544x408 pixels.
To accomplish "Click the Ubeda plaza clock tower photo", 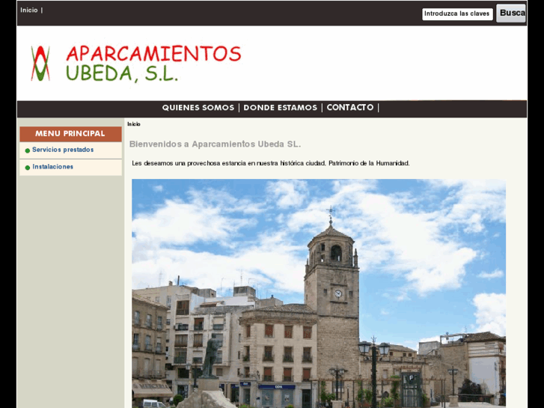I will click(x=319, y=293).
